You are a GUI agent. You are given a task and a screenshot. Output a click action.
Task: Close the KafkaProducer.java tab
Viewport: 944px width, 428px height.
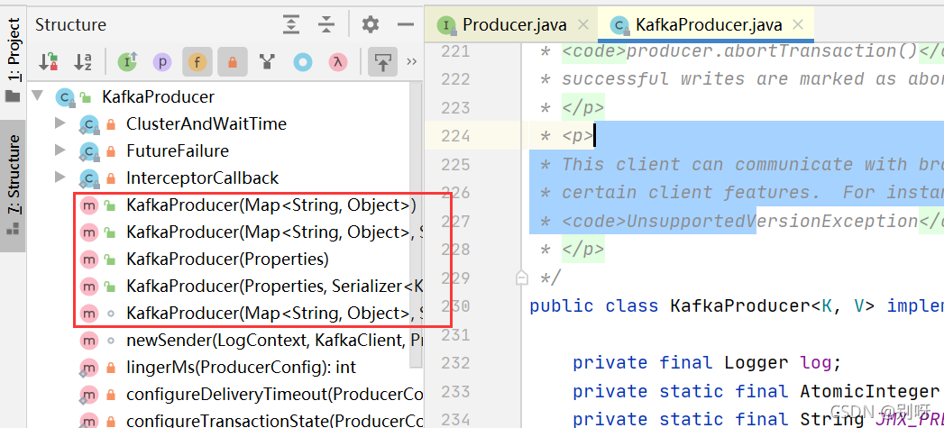(x=798, y=24)
